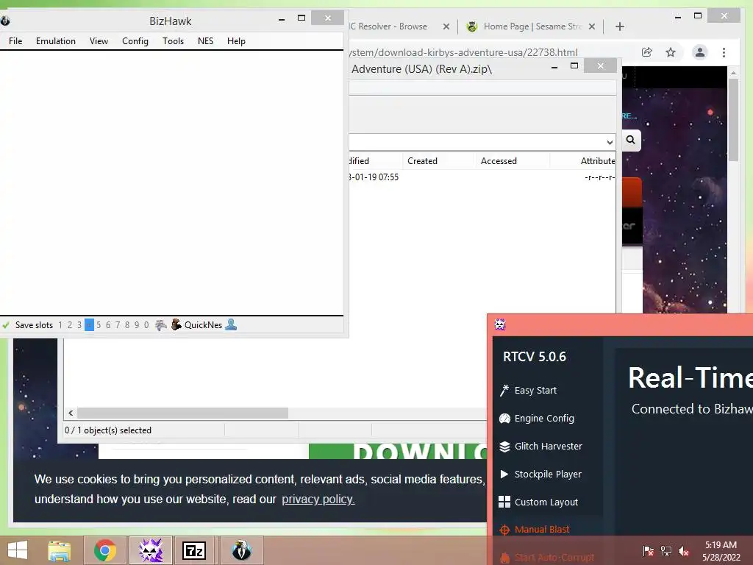
Task: Click the Chrome page vertical scrollbar
Action: (733, 119)
